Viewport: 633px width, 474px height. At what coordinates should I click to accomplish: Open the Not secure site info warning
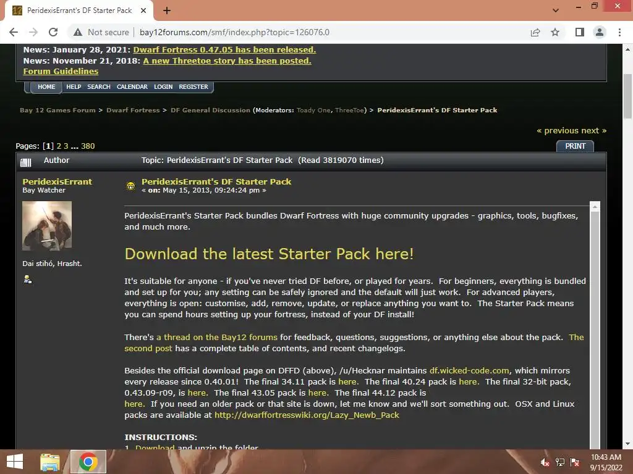tap(101, 32)
